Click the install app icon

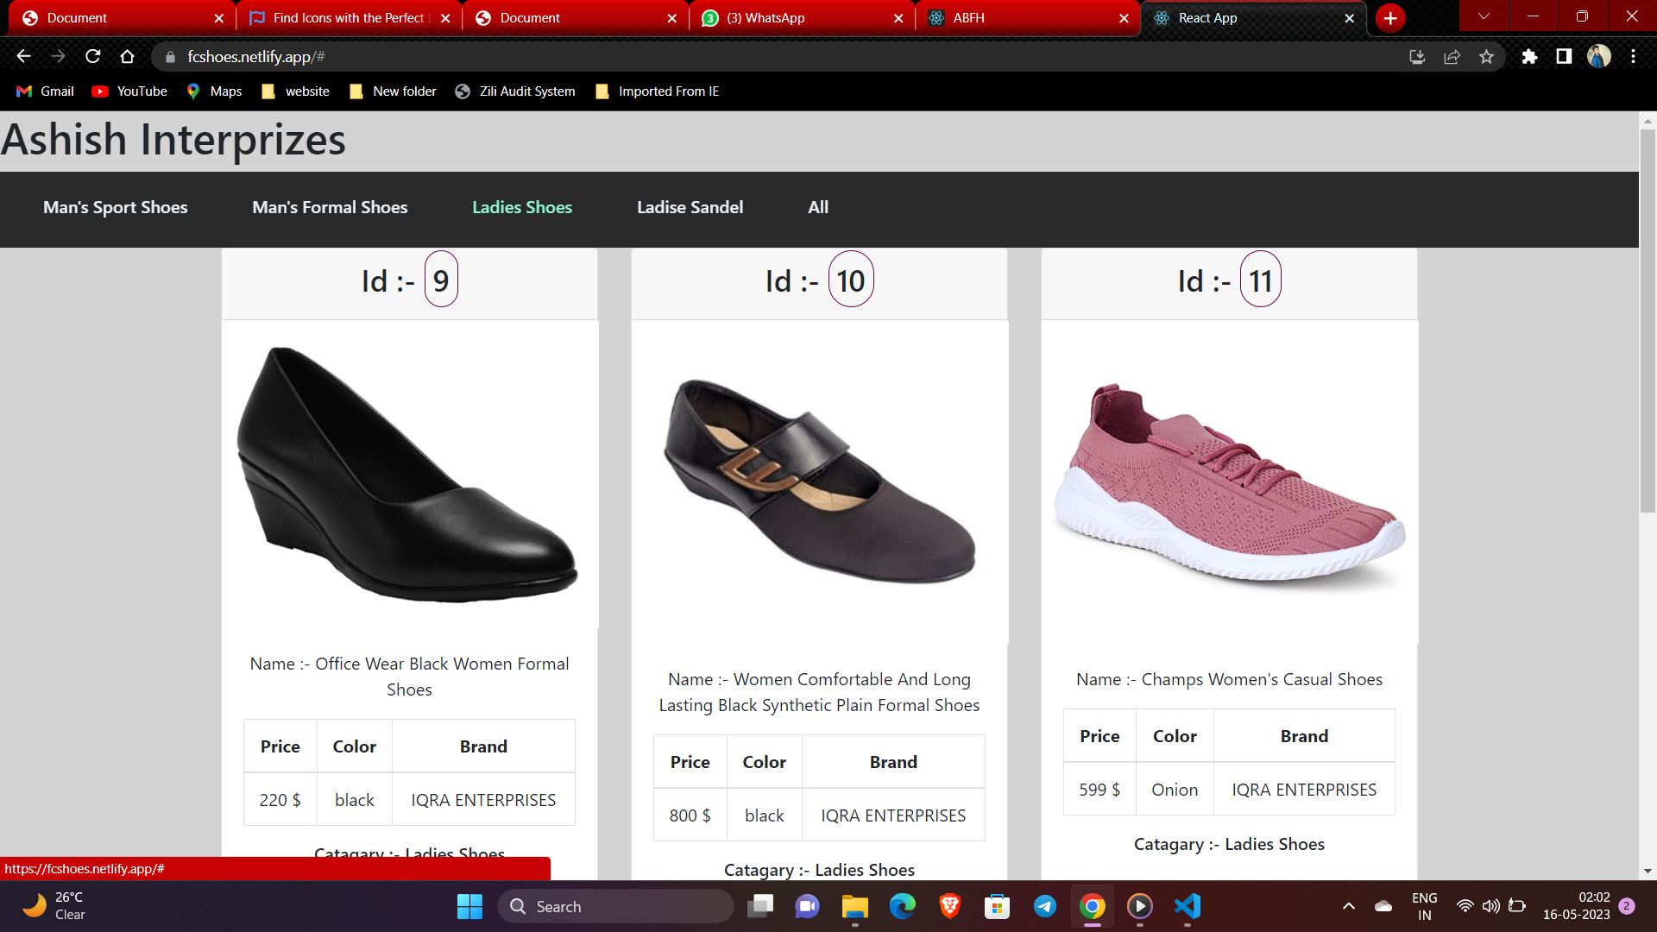[1417, 57]
